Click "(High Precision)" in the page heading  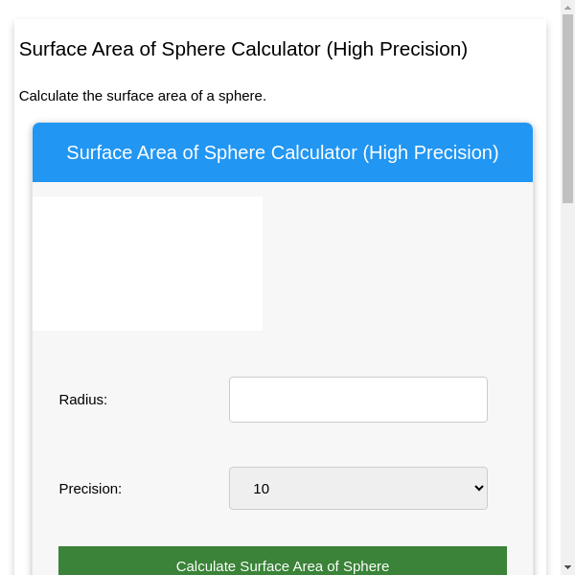click(x=397, y=49)
